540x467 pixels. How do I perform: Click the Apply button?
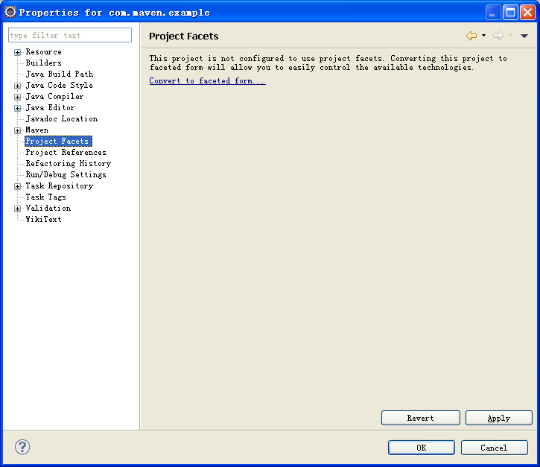(x=499, y=418)
